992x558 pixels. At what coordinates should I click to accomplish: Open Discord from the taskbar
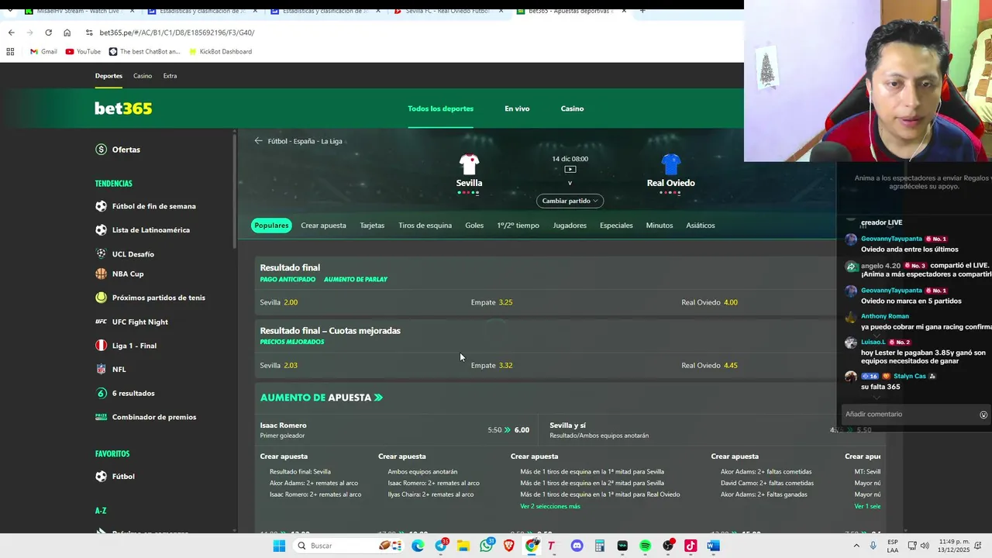(x=577, y=546)
